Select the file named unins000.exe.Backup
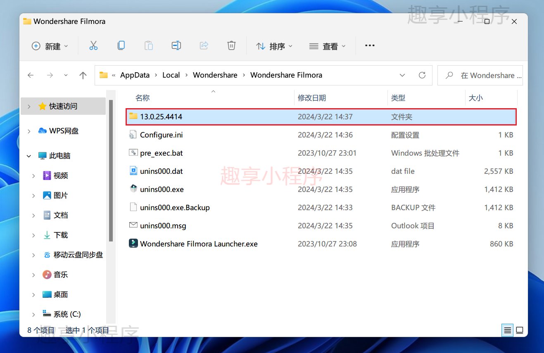Image resolution: width=544 pixels, height=353 pixels. coord(175,207)
